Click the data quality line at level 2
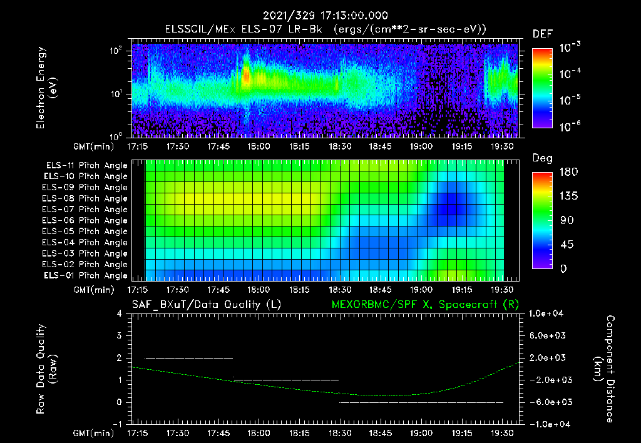641x443 pixels. click(189, 358)
